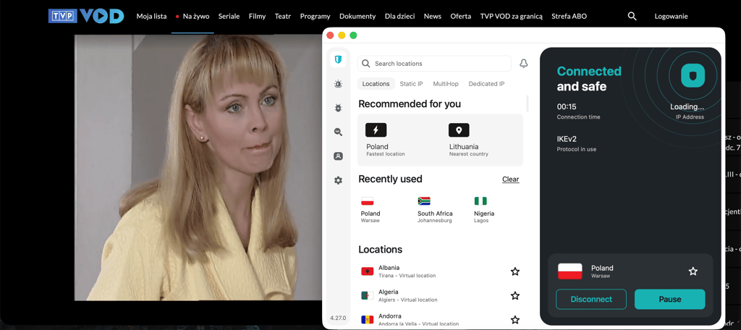Open Surfshark settings gear icon
This screenshot has width=741, height=330.
tap(338, 180)
